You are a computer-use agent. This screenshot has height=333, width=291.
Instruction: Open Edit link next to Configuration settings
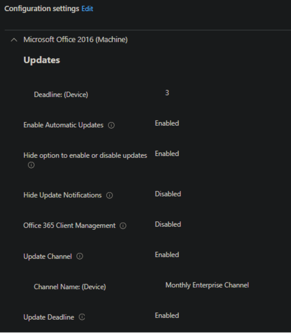(87, 9)
